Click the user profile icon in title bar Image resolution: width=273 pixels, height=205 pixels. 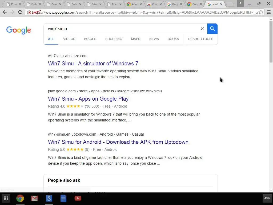(x=240, y=3)
